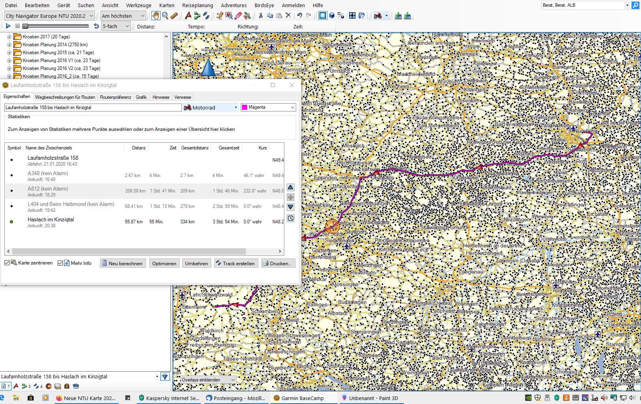Select the Select-area pointer tool
This screenshot has height=404, width=641.
coord(229,16)
